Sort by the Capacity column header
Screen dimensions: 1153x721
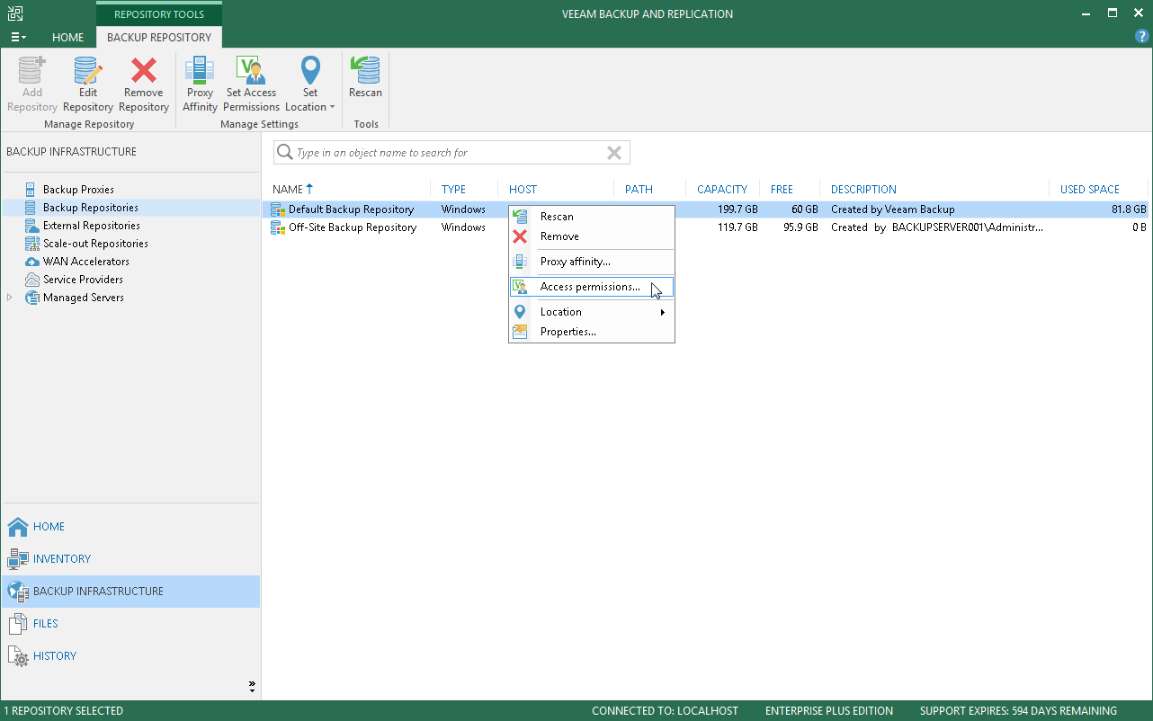[x=722, y=190]
